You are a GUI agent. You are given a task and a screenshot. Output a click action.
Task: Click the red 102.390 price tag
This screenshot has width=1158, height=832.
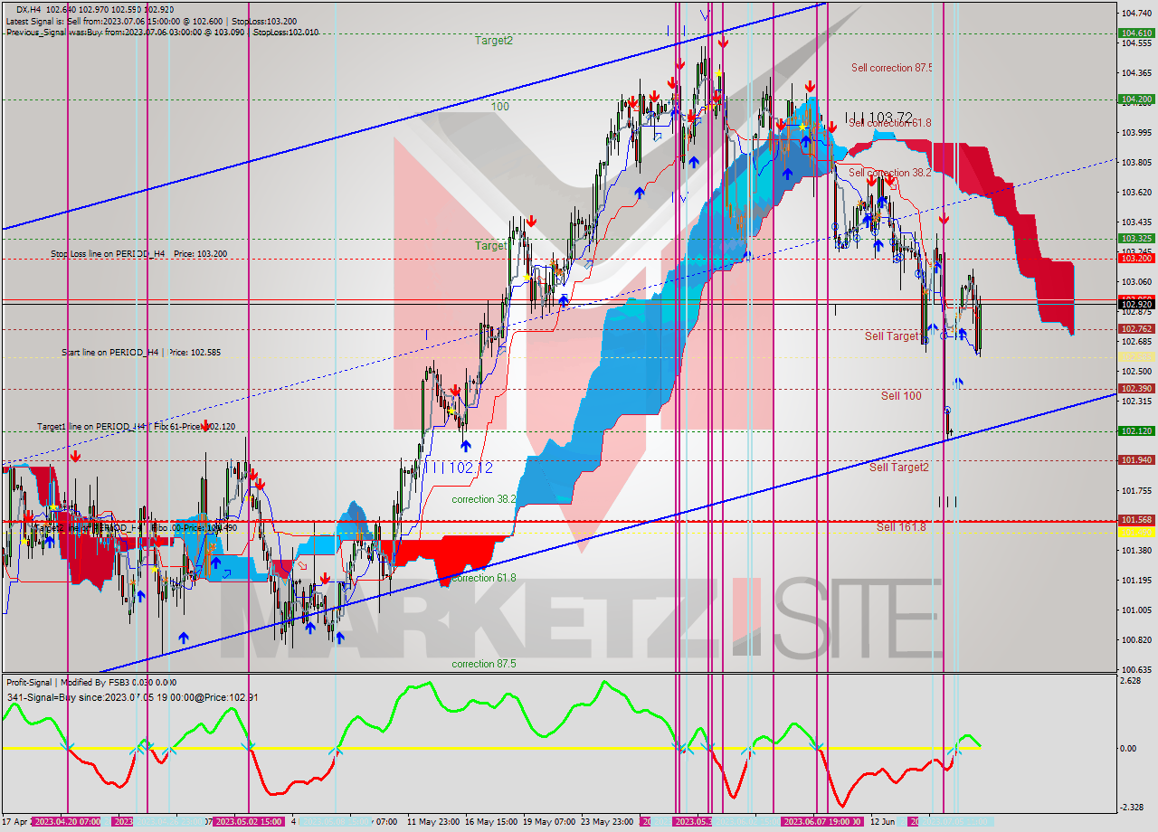tap(1136, 389)
